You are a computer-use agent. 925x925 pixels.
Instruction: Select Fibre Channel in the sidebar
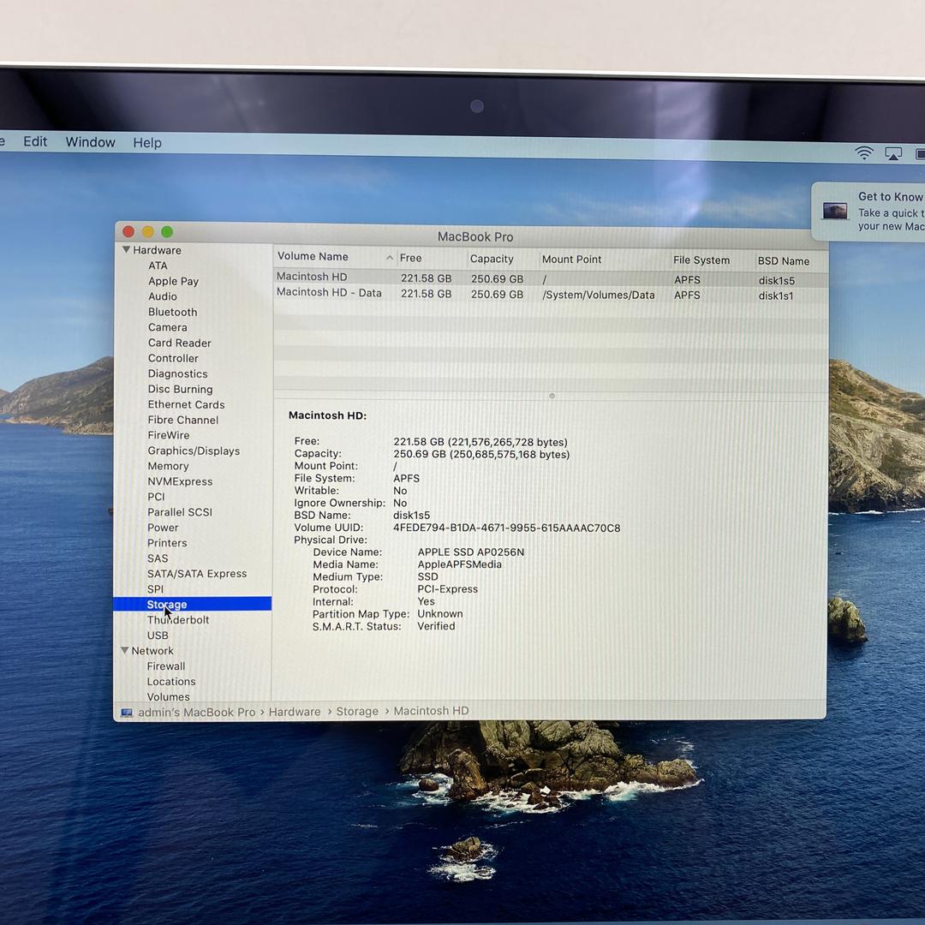(183, 420)
